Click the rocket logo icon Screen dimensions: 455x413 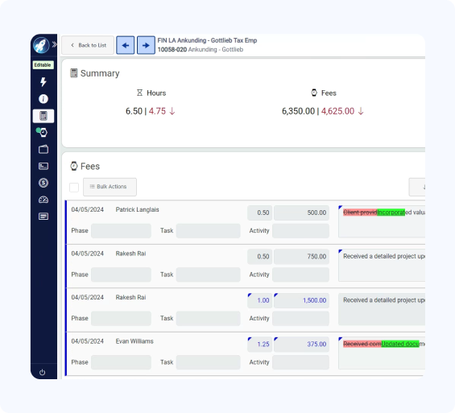point(41,45)
